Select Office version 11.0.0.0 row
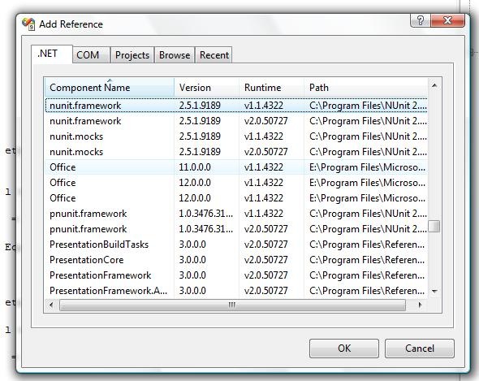This screenshot has height=381, width=479. (236, 167)
